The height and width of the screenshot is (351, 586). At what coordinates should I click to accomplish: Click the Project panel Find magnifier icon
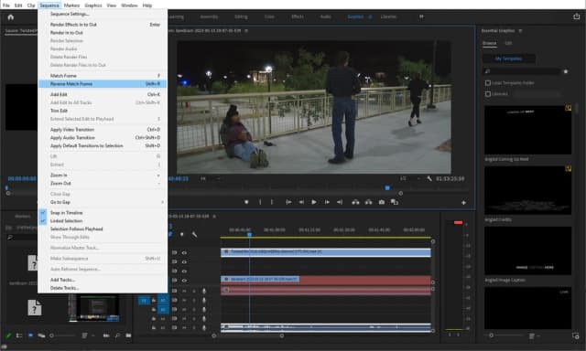(117, 335)
